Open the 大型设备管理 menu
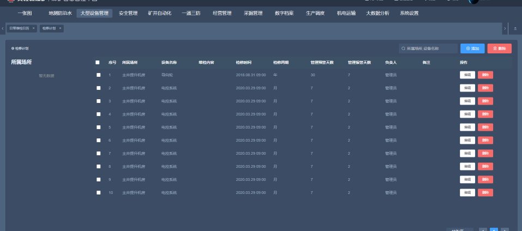 coord(94,13)
